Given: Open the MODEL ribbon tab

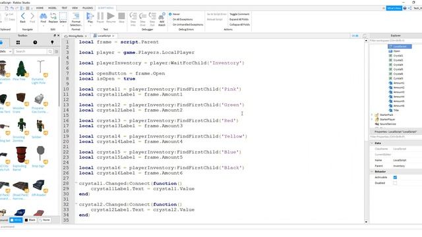Looking at the screenshot, I should click(52, 8).
